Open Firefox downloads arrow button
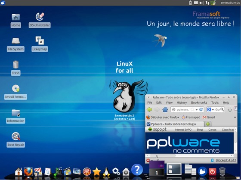 click(230, 109)
